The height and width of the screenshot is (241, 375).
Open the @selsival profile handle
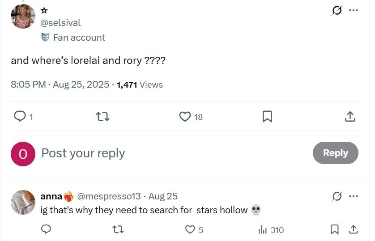[61, 22]
